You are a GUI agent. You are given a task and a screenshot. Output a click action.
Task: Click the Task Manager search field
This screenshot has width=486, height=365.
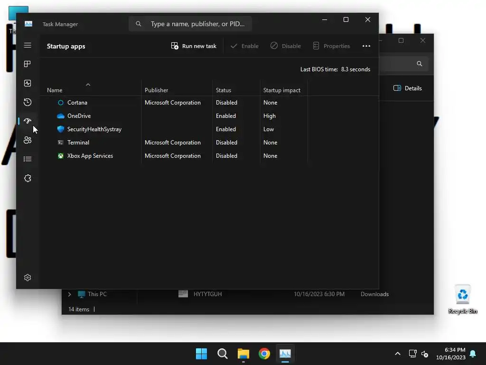(190, 24)
